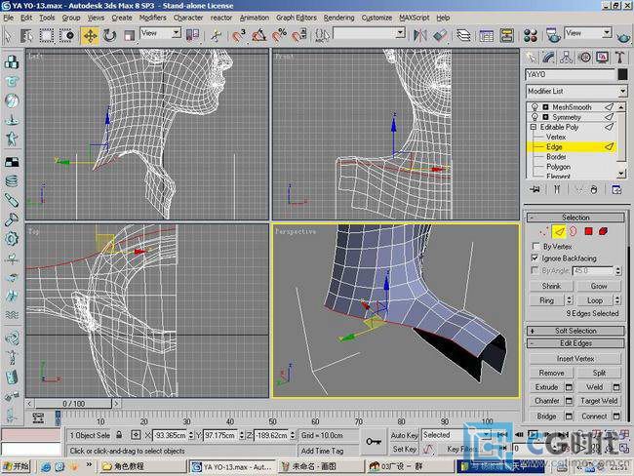This screenshot has width=634, height=476.
Task: Open the Render Scene dialog icon
Action: [553, 35]
